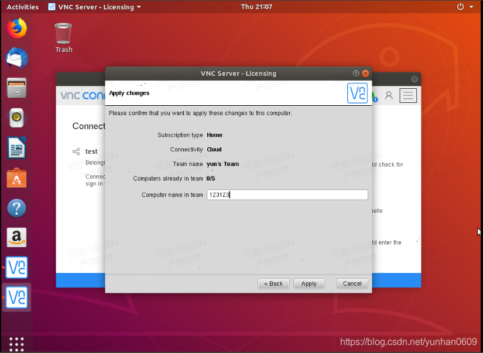The width and height of the screenshot is (483, 353).
Task: Close the background VNC Connect window
Action: 415,79
